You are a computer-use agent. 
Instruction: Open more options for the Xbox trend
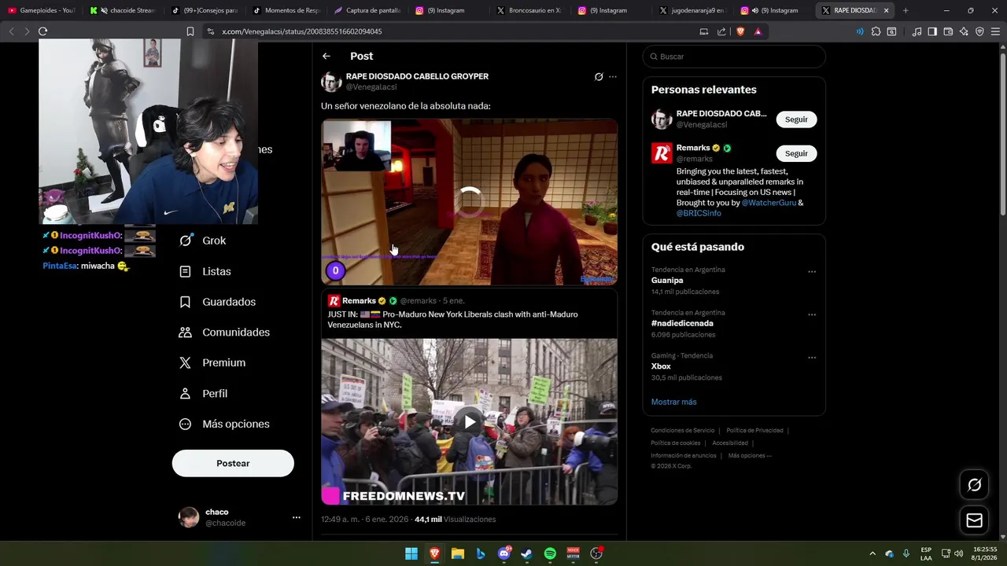tap(812, 358)
